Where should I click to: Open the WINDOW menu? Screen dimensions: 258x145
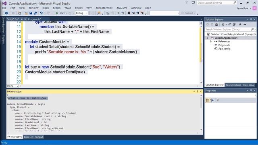coord(136,8)
